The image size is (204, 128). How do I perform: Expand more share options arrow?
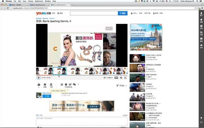click(x=79, y=84)
